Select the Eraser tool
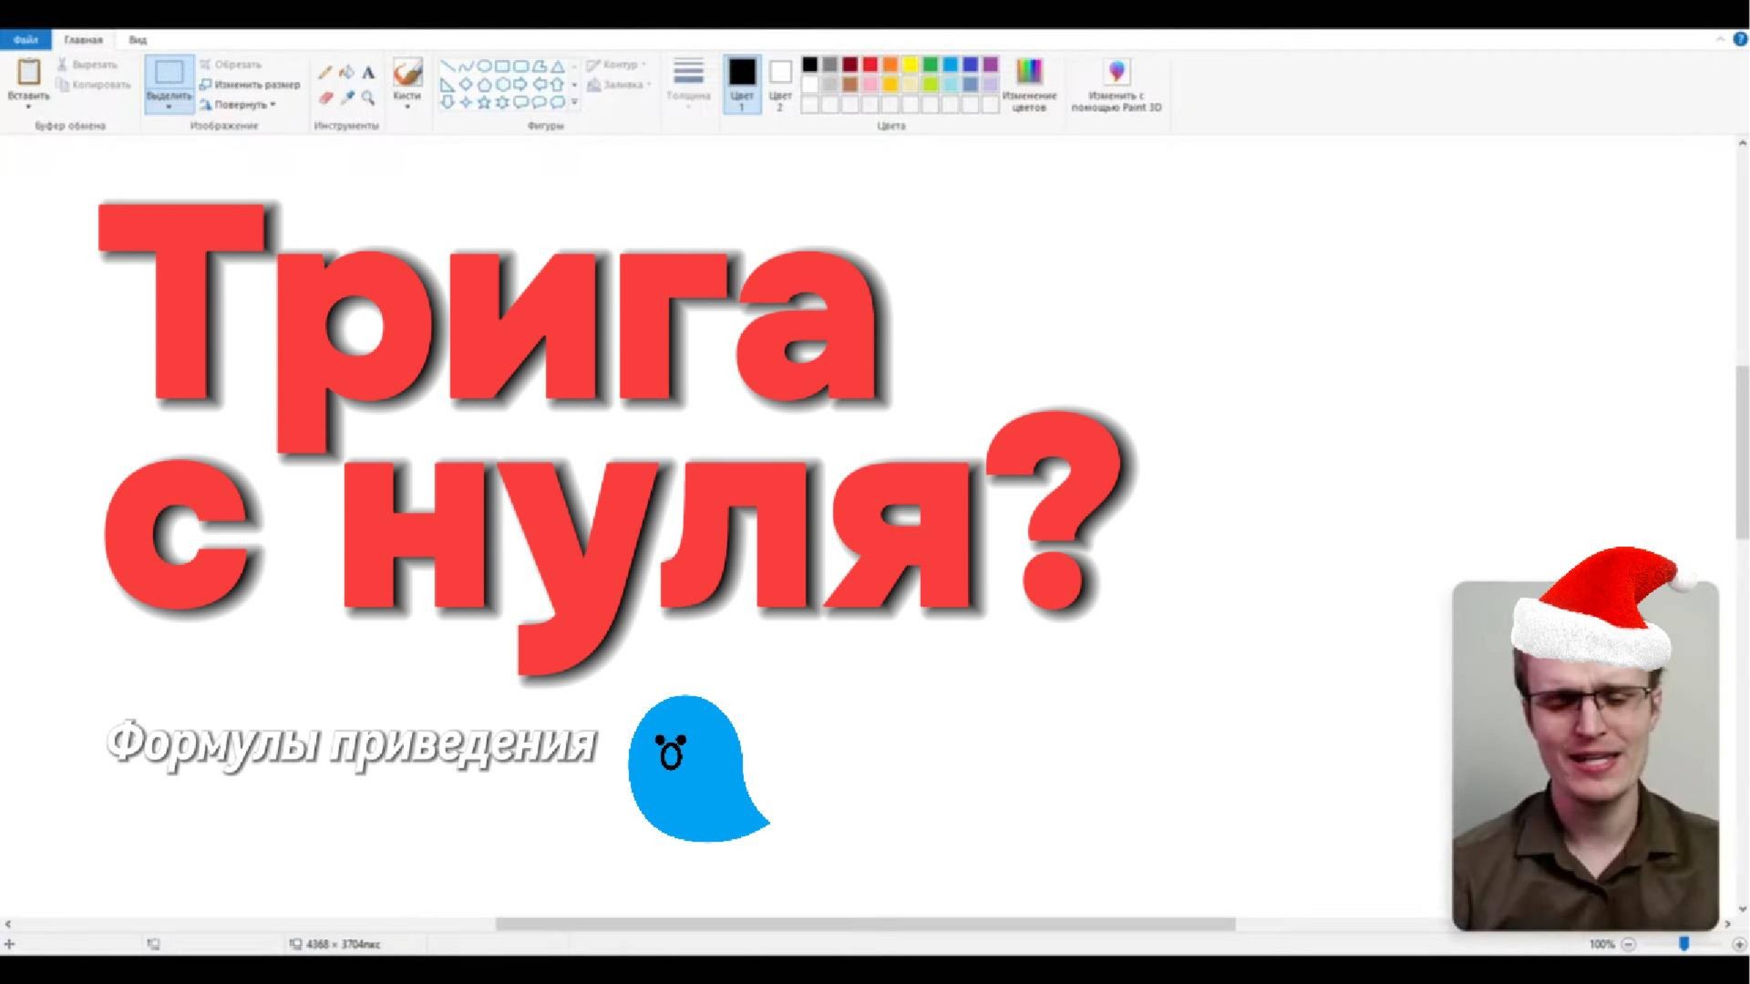1750x984 pixels. tap(325, 97)
